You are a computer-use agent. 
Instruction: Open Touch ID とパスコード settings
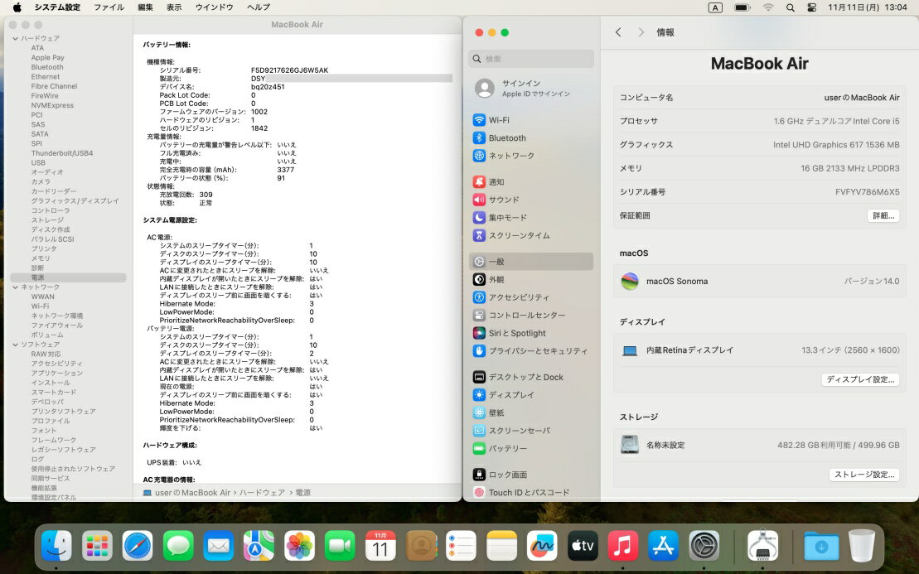pyautogui.click(x=529, y=492)
